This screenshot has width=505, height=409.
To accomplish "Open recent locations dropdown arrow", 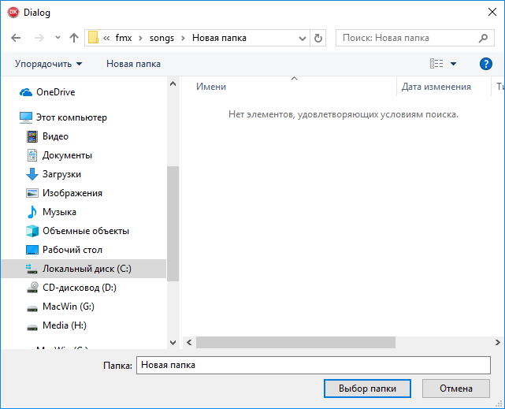I will click(58, 37).
